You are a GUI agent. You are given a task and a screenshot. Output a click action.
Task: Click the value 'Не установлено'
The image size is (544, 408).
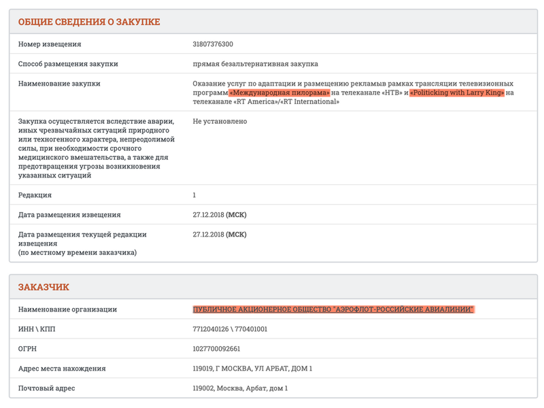220,122
